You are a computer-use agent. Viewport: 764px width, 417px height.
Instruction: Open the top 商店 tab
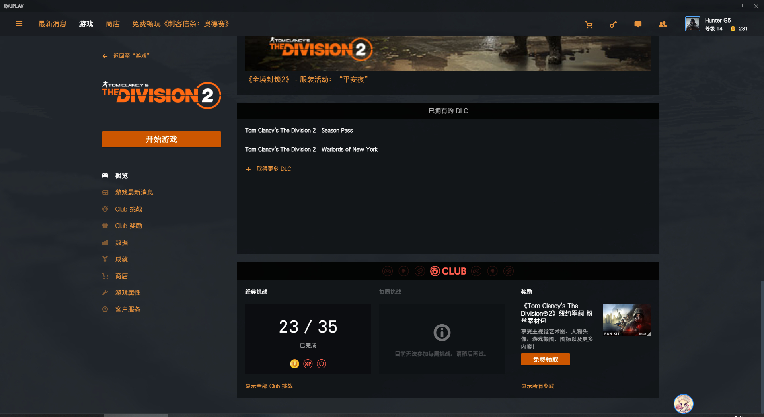(113, 24)
